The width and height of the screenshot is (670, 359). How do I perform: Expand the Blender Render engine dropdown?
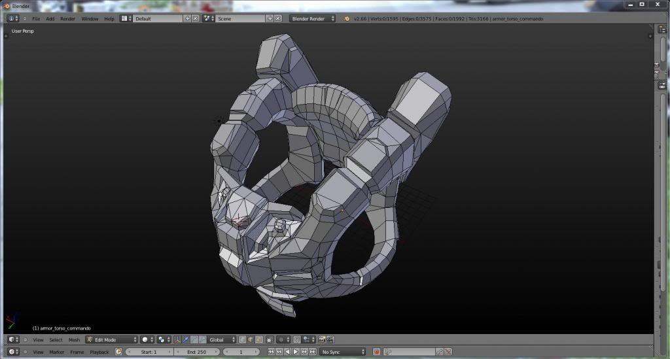(313, 19)
